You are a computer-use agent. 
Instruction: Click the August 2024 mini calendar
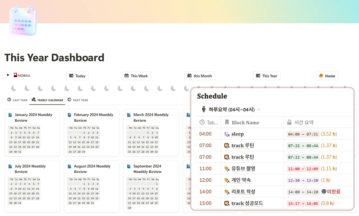click(84, 191)
